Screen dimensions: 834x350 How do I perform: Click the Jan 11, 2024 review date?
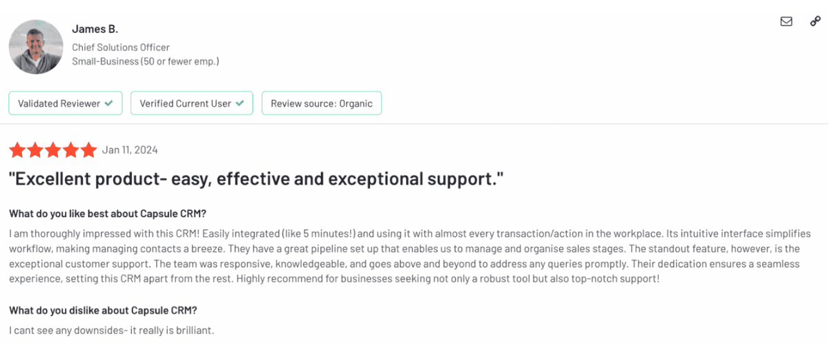point(130,150)
